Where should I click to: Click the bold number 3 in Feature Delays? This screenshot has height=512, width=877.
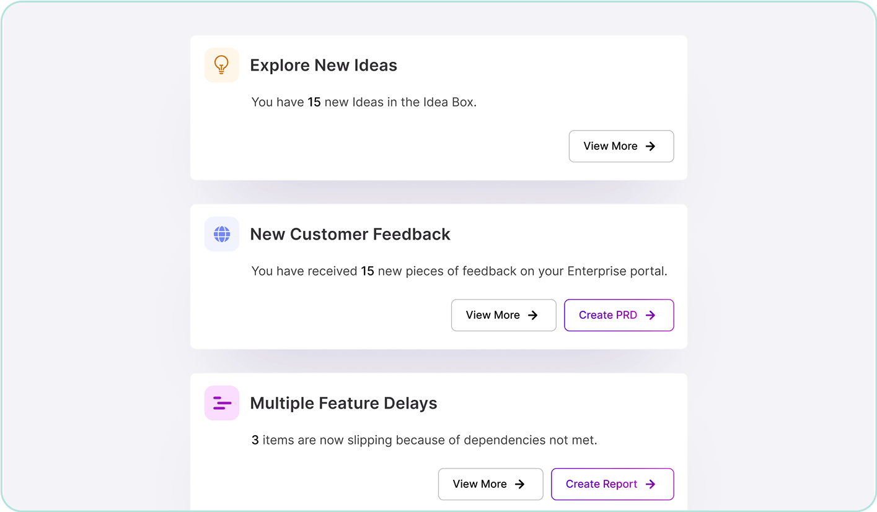coord(255,440)
